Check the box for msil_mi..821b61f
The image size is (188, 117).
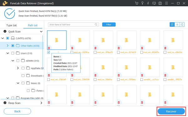118,52
